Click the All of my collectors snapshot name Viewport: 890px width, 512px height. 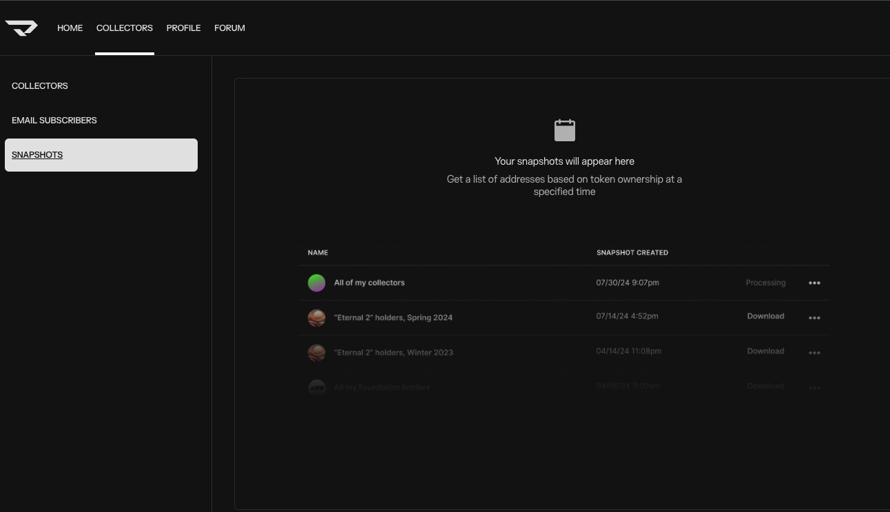tap(369, 283)
